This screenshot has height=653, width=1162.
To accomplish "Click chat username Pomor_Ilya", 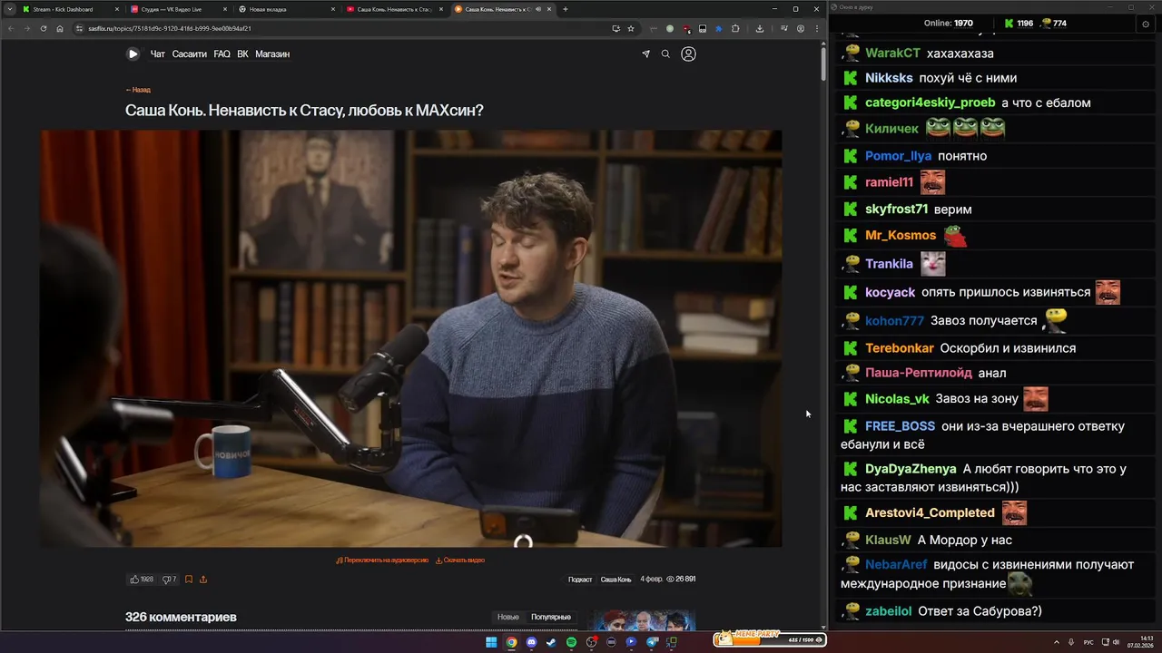I will [x=898, y=156].
